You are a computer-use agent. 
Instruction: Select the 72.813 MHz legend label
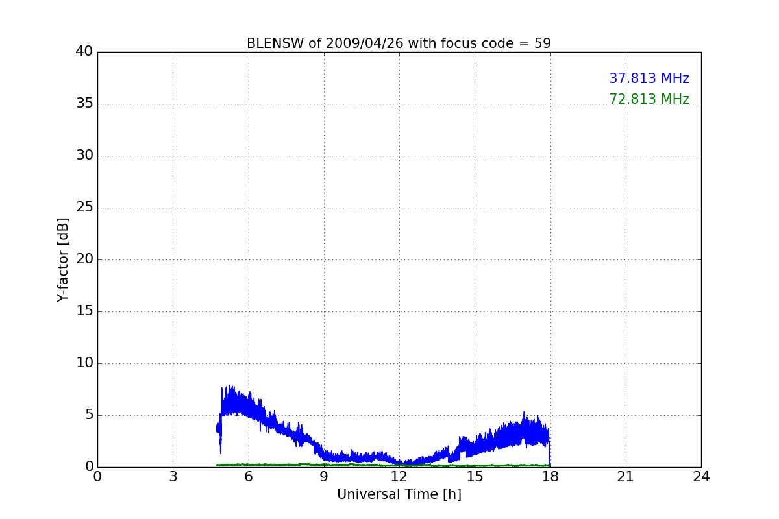649,99
